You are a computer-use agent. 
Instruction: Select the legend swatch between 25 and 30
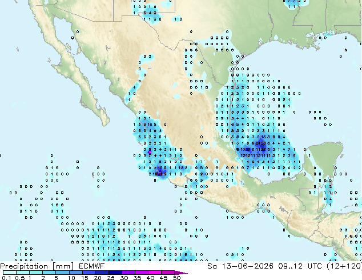(x=115, y=273)
